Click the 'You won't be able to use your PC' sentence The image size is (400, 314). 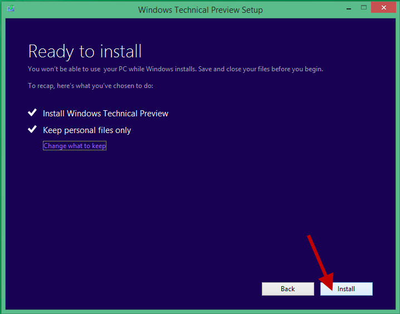(175, 69)
